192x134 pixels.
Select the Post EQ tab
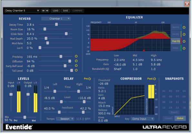tap(176, 41)
